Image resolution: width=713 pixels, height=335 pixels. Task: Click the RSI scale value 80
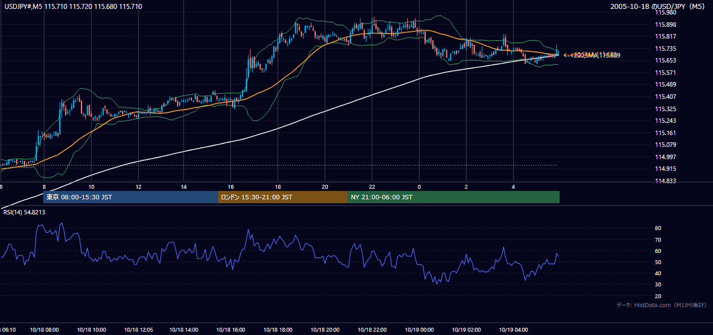point(658,228)
